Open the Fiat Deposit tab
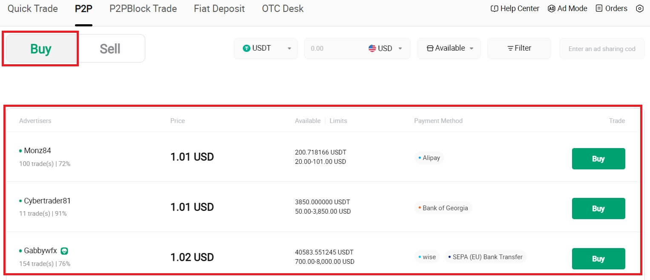This screenshot has width=650, height=280. [219, 9]
